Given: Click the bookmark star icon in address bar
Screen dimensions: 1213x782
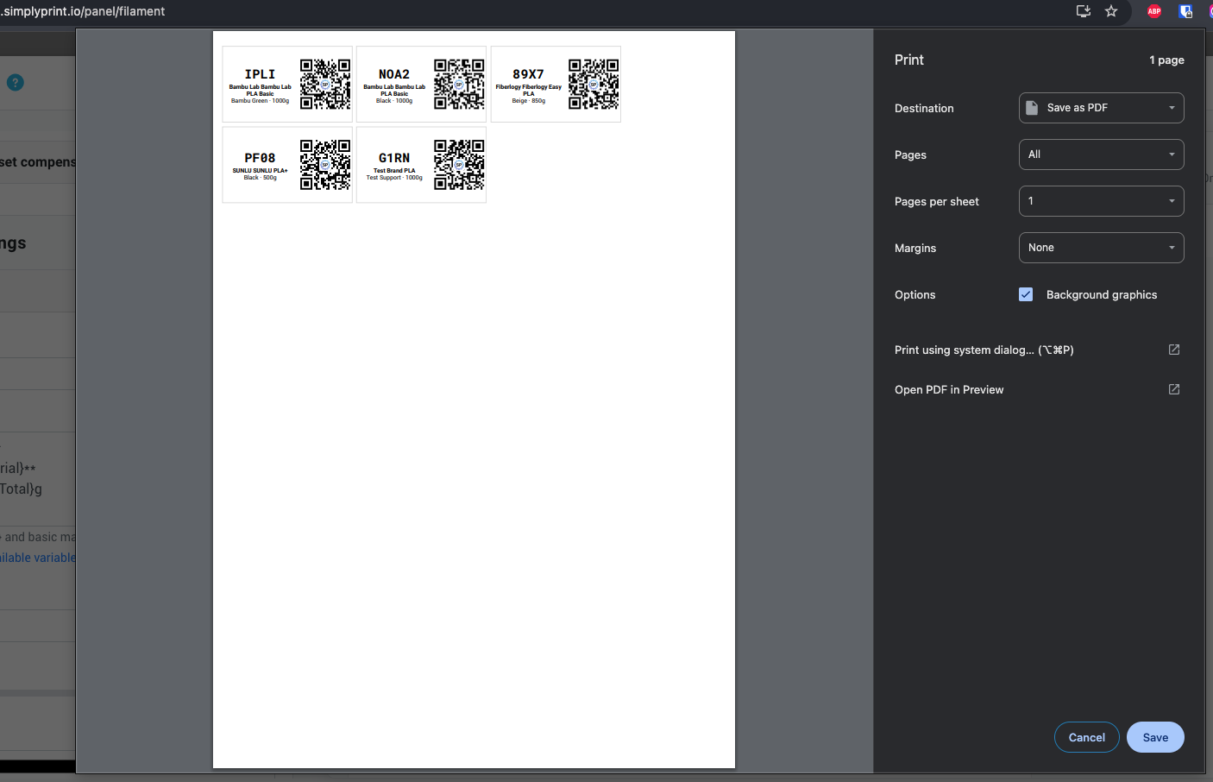Looking at the screenshot, I should click(1111, 11).
